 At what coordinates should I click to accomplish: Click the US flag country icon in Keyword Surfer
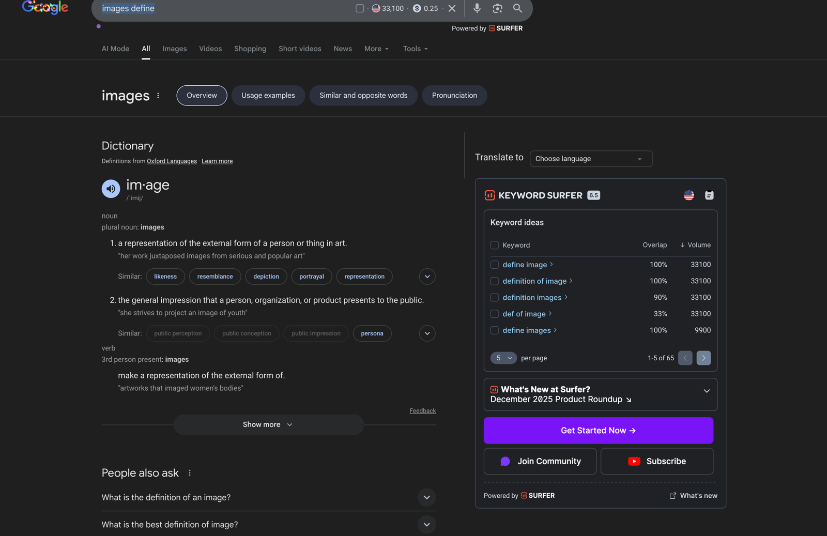click(688, 195)
